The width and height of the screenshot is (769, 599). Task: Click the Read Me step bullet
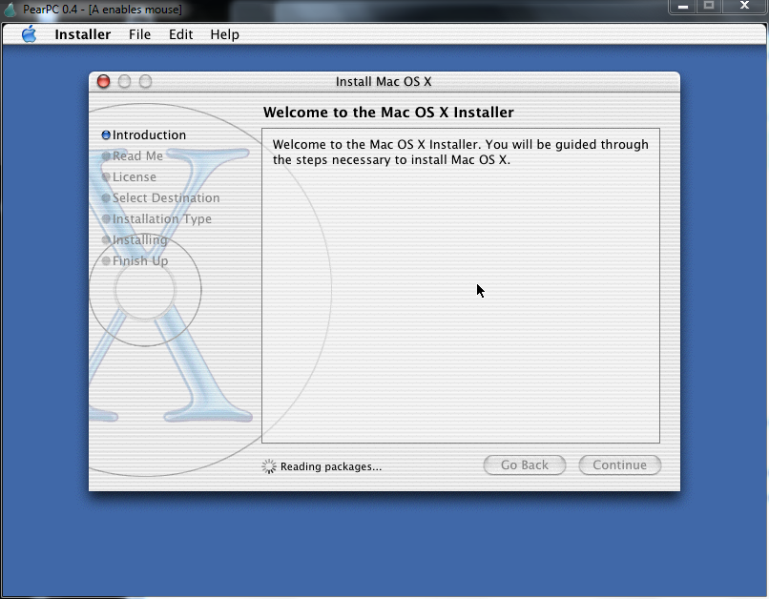(106, 156)
